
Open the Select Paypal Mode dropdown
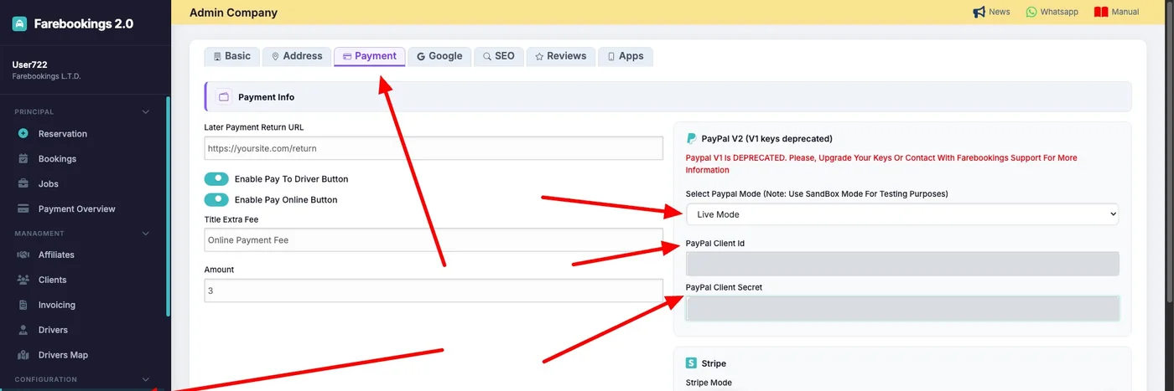(x=902, y=214)
